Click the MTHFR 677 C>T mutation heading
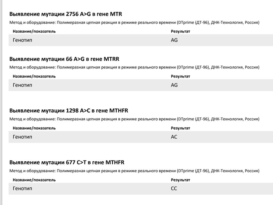 (x=67, y=162)
